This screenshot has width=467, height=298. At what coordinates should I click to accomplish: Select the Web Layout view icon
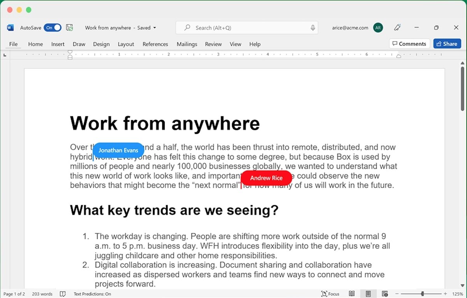384,294
